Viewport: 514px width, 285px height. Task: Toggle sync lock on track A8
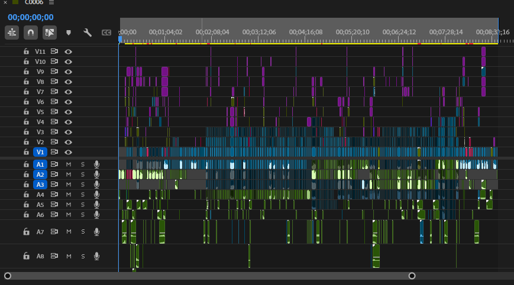[x=54, y=256]
